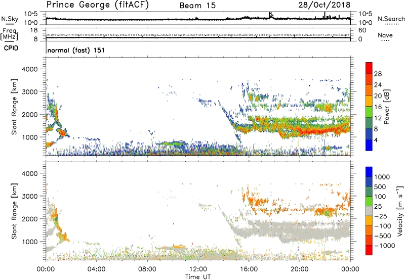Viewport: 405px width, 280px height.
Task: Click the red bottom segment of Velocity color bar
Action: [x=369, y=250]
